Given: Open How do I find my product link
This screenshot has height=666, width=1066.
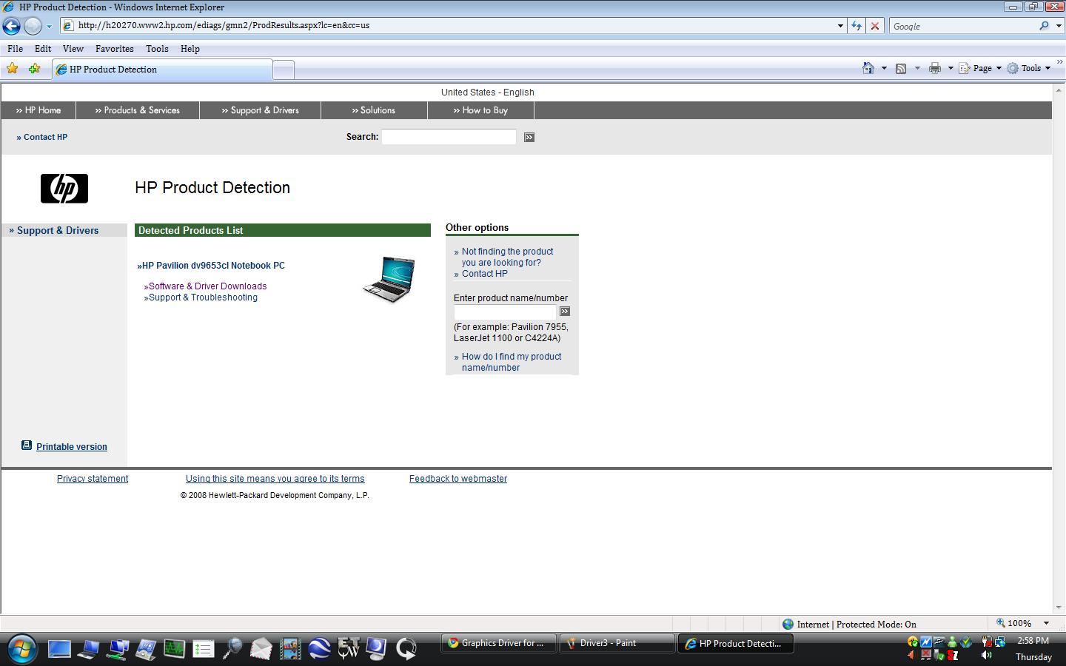Looking at the screenshot, I should tap(512, 362).
